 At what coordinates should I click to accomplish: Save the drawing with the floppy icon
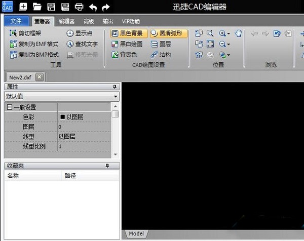51,7
